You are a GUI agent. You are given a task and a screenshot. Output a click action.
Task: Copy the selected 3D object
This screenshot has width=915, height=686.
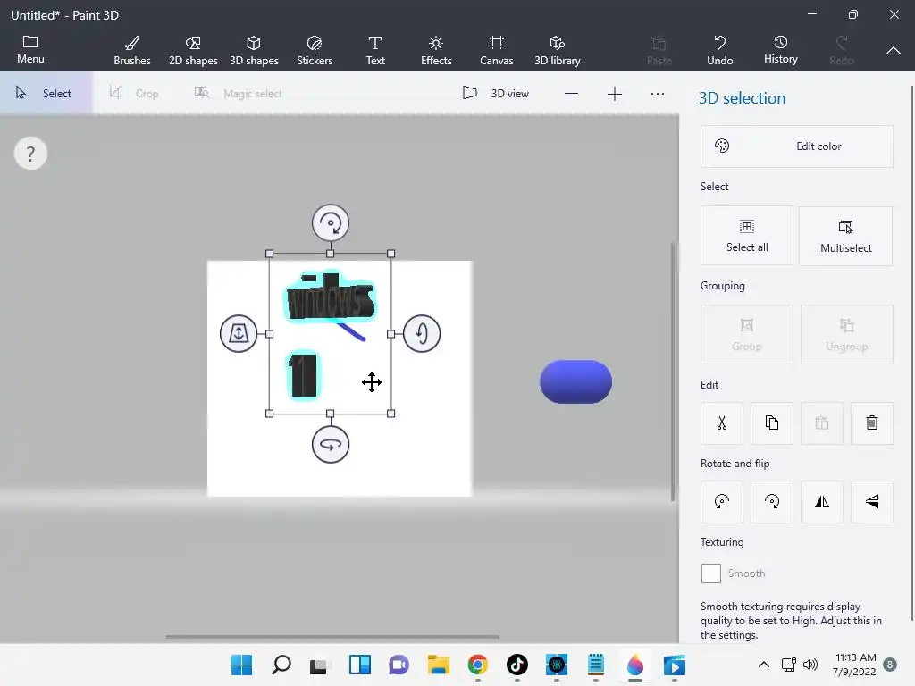pyautogui.click(x=771, y=422)
